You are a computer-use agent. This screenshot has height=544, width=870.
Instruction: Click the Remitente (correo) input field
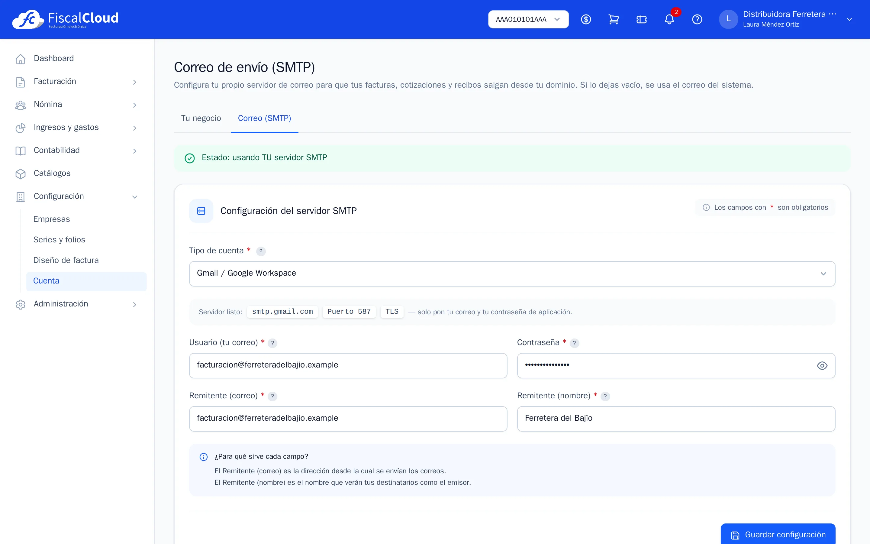pyautogui.click(x=348, y=419)
